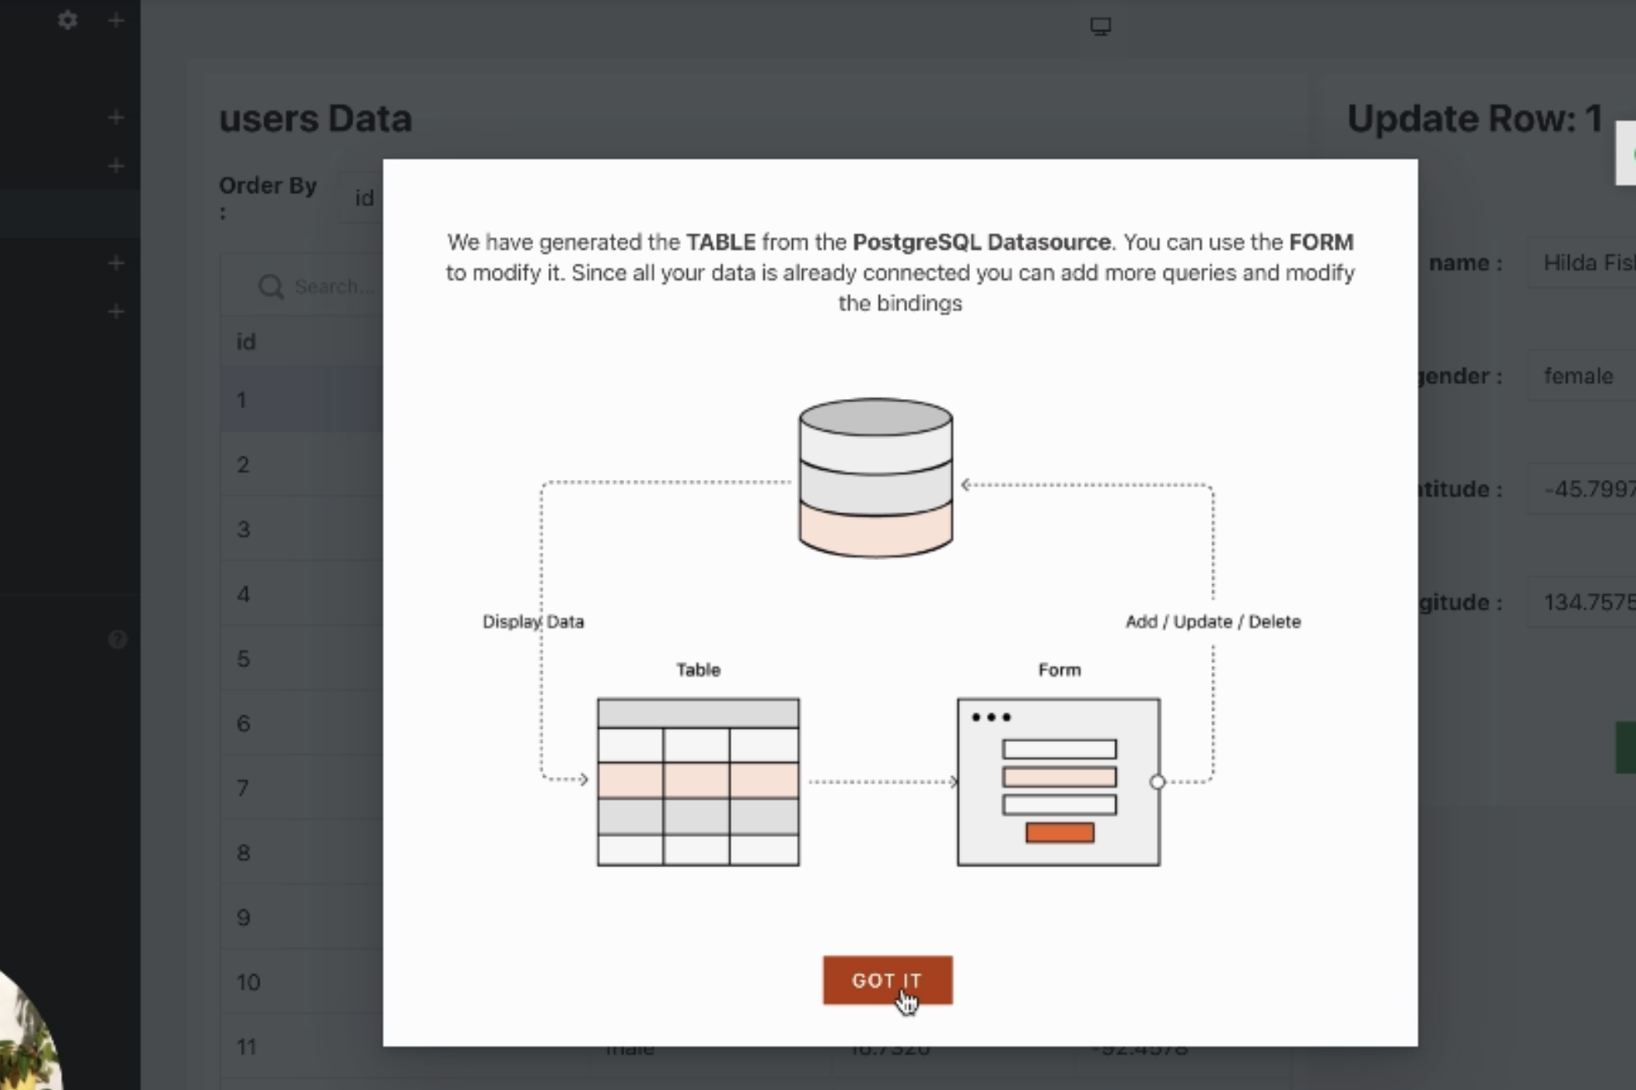Click the plus icon beside the gear
Image resolution: width=1636 pixels, height=1090 pixels.
pyautogui.click(x=116, y=20)
